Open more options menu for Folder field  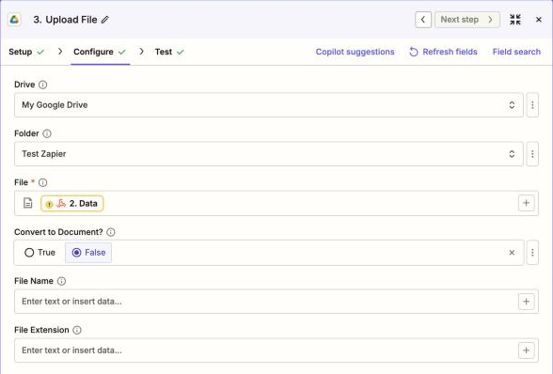[532, 154]
